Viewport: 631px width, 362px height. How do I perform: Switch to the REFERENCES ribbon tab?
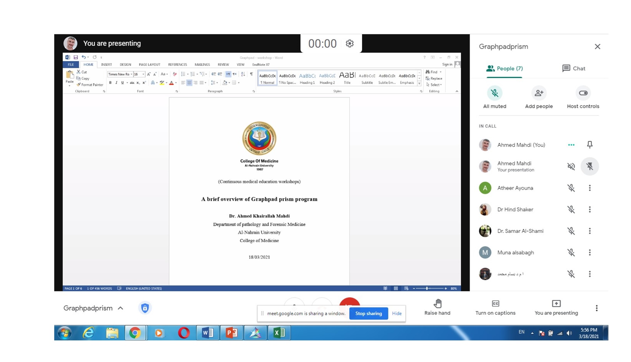point(177,64)
